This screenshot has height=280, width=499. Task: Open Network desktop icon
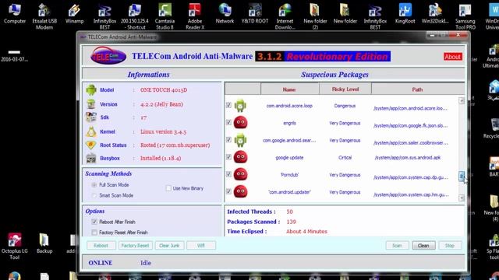pyautogui.click(x=225, y=14)
